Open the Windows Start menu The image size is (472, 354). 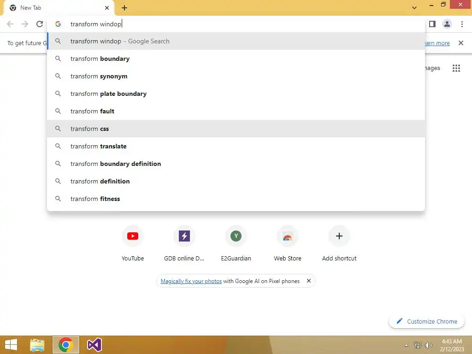pos(11,345)
